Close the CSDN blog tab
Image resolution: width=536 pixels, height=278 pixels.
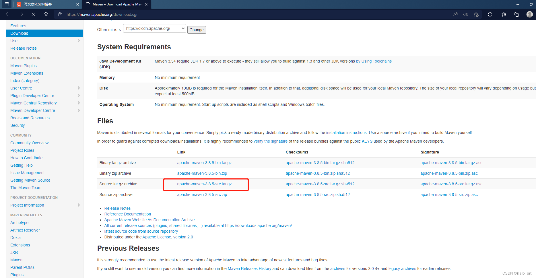77,4
